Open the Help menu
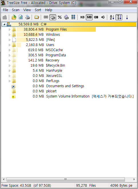The width and height of the screenshot is (138, 189). click(48, 10)
